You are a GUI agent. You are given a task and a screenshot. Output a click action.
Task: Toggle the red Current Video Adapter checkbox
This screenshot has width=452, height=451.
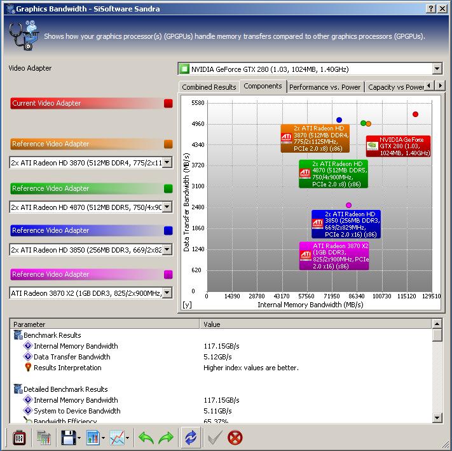click(x=168, y=103)
